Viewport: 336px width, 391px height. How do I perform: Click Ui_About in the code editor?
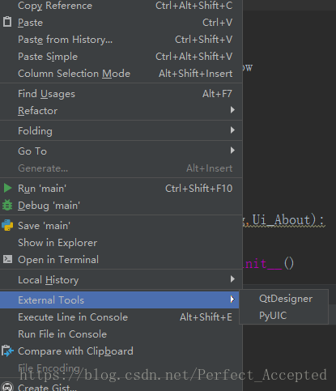coord(282,220)
